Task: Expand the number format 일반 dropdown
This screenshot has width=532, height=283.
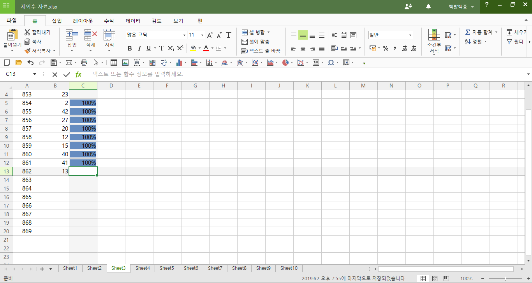Action: point(410,35)
